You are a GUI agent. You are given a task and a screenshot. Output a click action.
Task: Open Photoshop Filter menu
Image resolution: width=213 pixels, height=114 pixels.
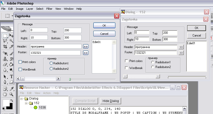(x=49, y=9)
